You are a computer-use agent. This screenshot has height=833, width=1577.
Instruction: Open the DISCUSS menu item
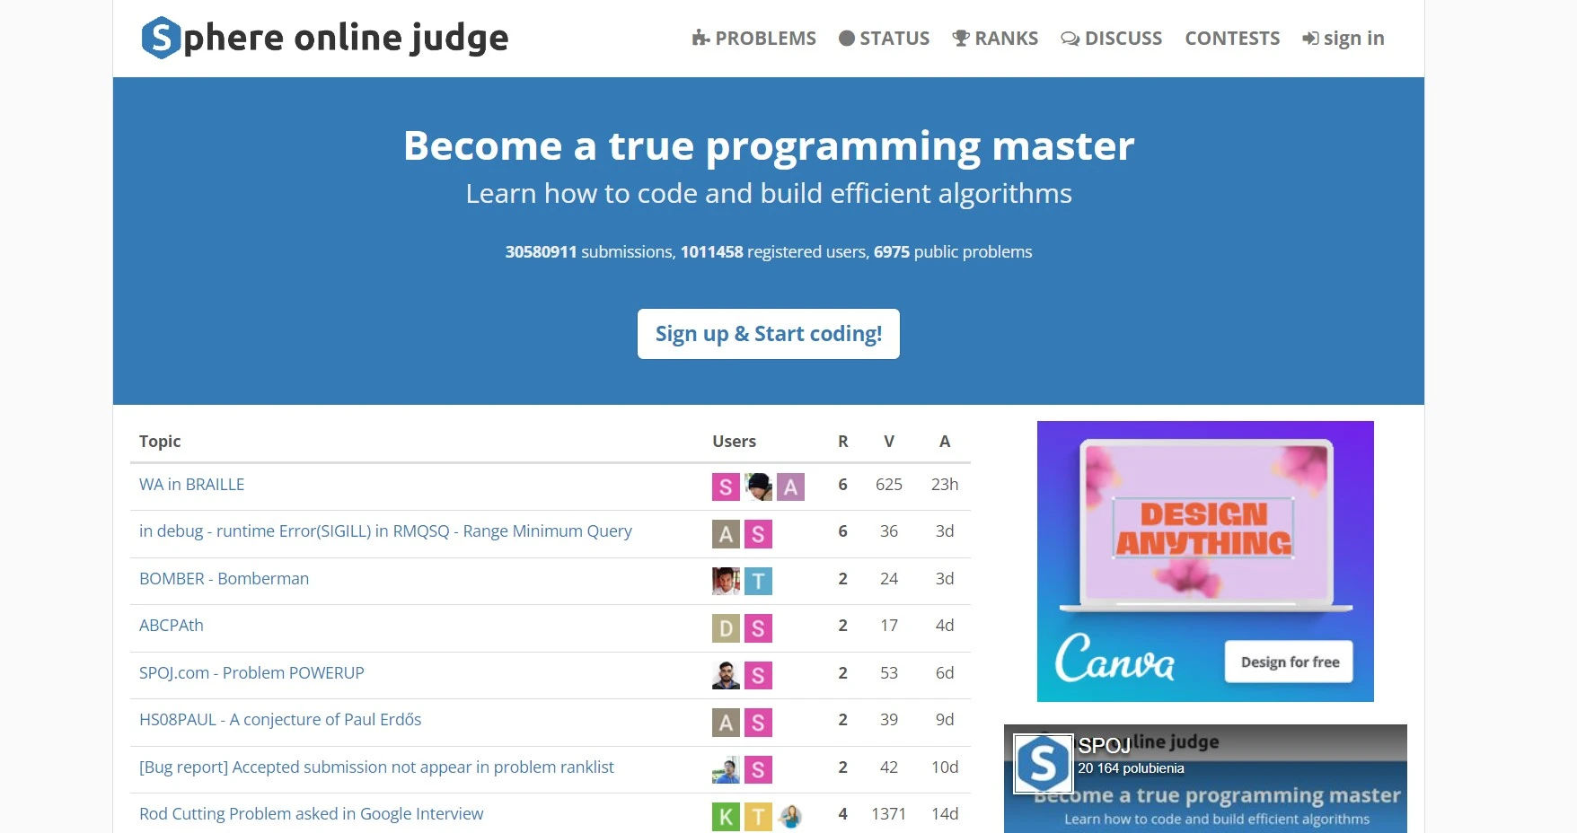pos(1111,39)
